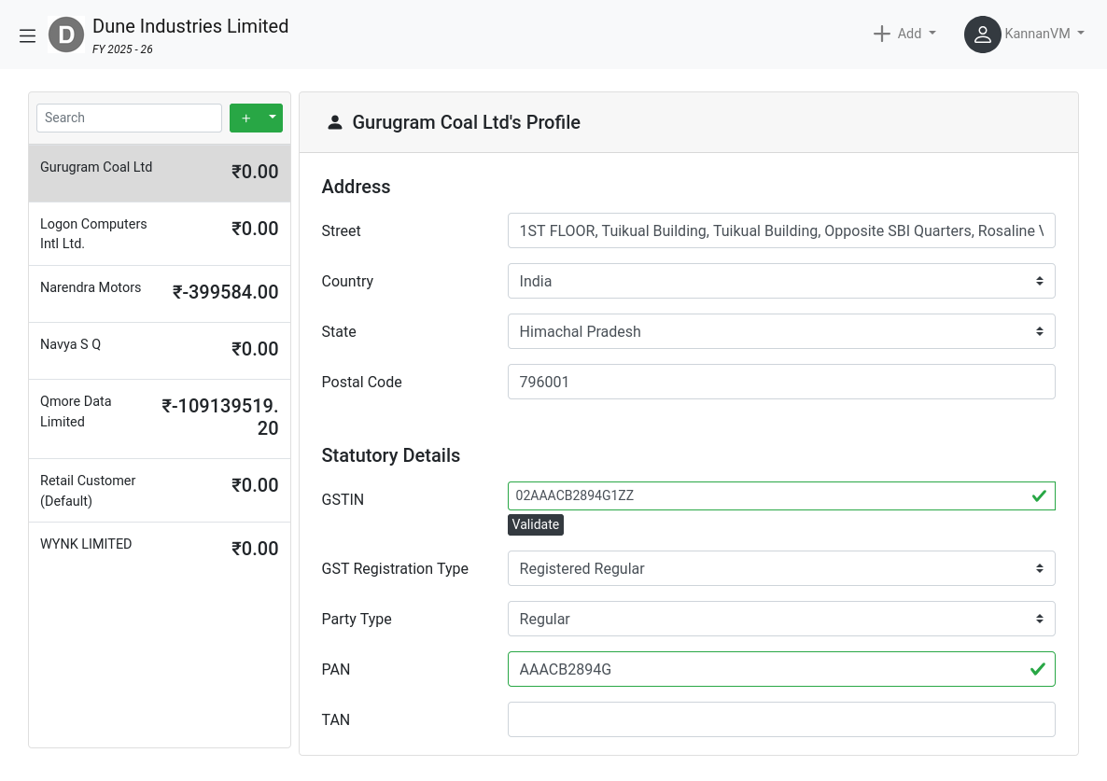Select Gurugram Coal Ltd in party list
The width and height of the screenshot is (1107, 781).
coord(160,173)
